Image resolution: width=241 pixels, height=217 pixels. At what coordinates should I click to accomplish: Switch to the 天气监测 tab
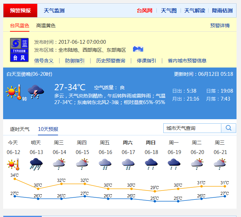(54, 11)
